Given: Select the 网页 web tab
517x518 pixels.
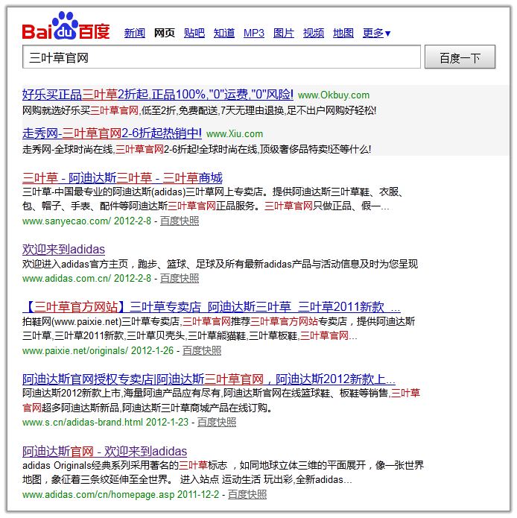Looking at the screenshot, I should 165,33.
